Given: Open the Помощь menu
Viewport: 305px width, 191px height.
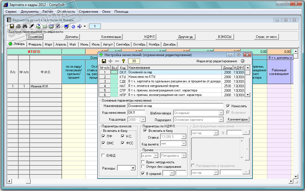Looking at the screenshot, I should [121, 11].
